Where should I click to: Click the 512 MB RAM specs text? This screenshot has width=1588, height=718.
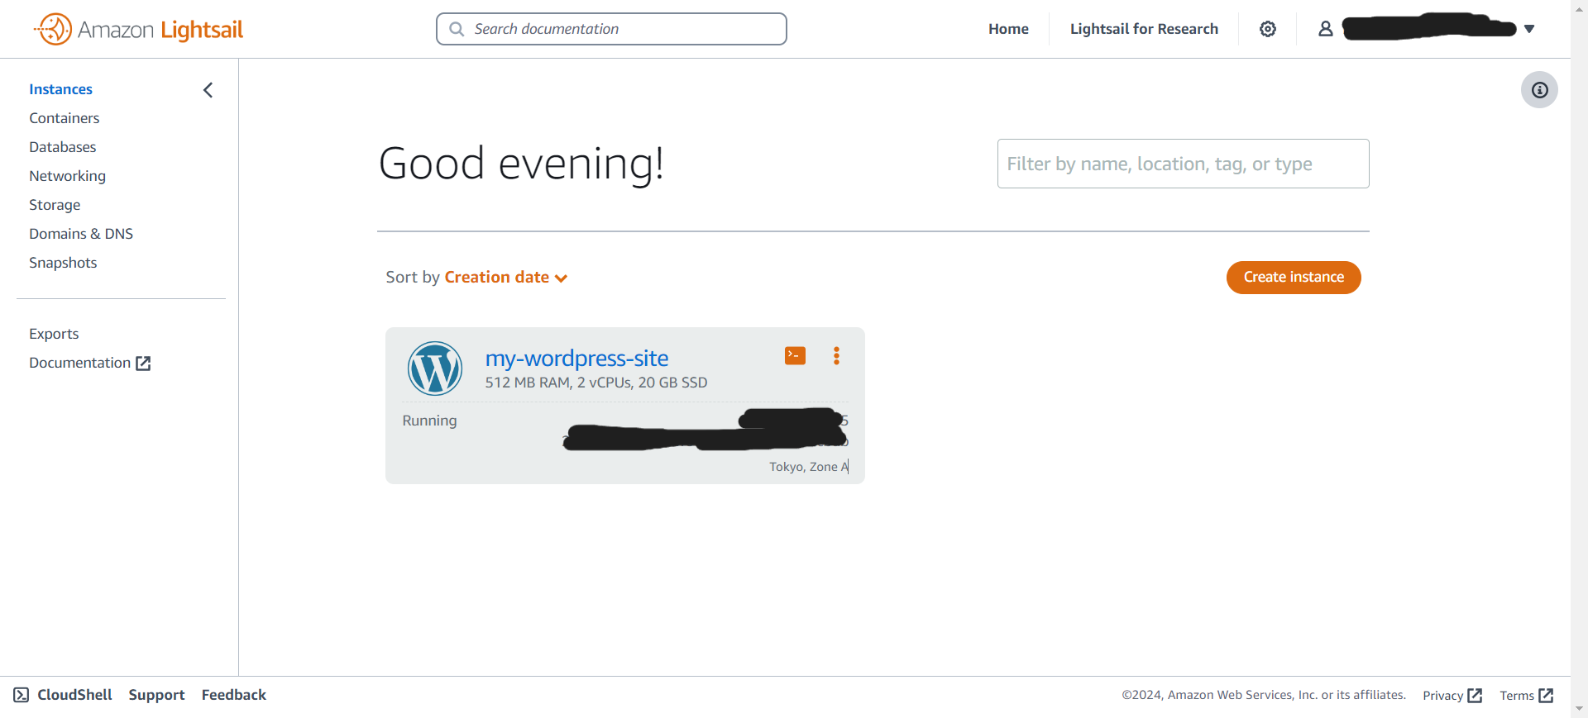(x=596, y=383)
